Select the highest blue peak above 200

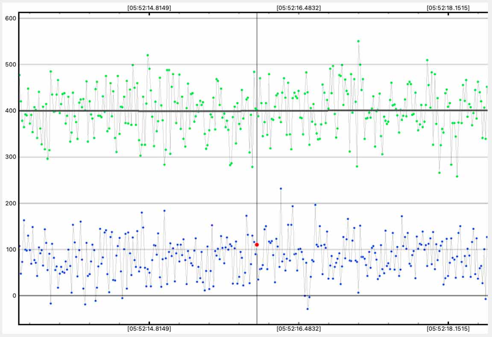point(281,189)
